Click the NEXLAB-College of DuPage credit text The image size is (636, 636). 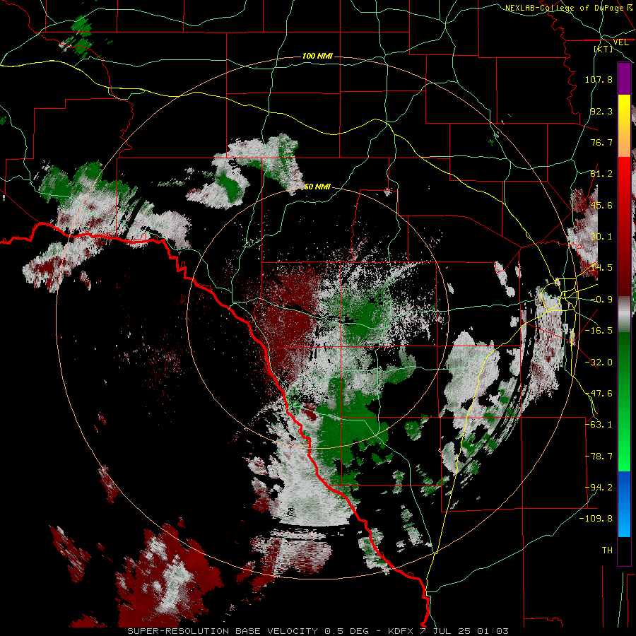pos(564,8)
